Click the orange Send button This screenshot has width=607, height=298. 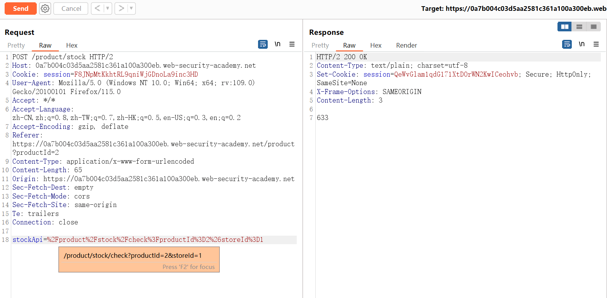pyautogui.click(x=21, y=9)
